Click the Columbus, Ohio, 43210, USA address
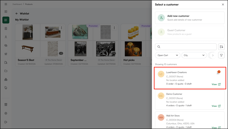The height and width of the screenshot is (129, 228). 180,124
